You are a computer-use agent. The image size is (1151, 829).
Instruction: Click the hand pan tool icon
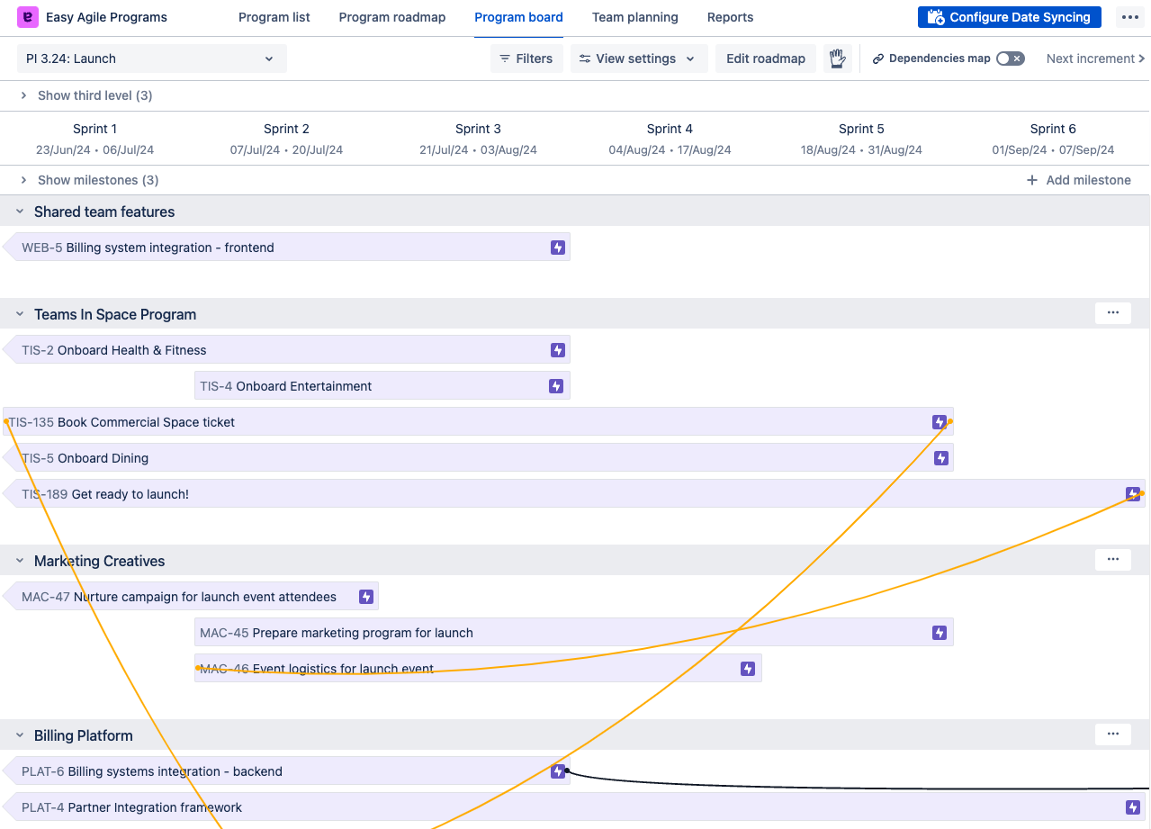(838, 59)
